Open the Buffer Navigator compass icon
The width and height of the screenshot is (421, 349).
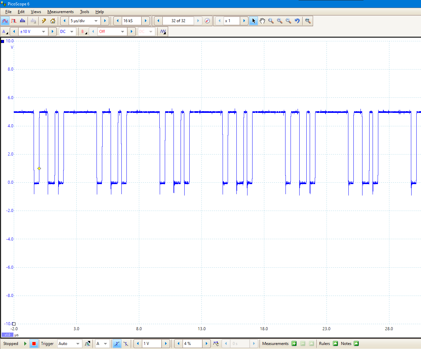(x=207, y=21)
